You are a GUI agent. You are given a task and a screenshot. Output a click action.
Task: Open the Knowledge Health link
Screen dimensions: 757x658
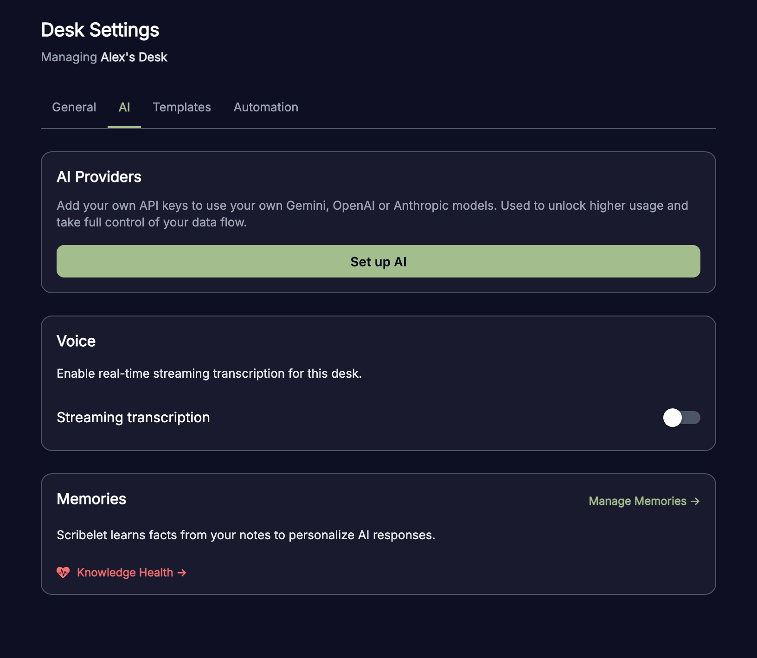[132, 573]
